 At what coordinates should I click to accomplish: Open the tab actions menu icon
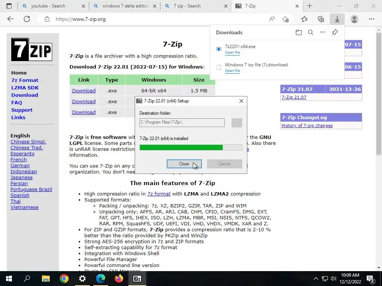9,6
